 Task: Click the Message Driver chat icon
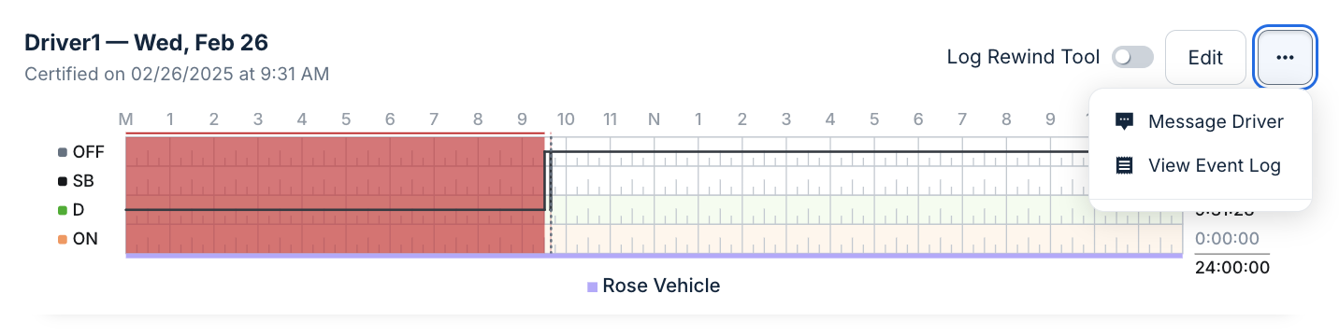pos(1125,121)
